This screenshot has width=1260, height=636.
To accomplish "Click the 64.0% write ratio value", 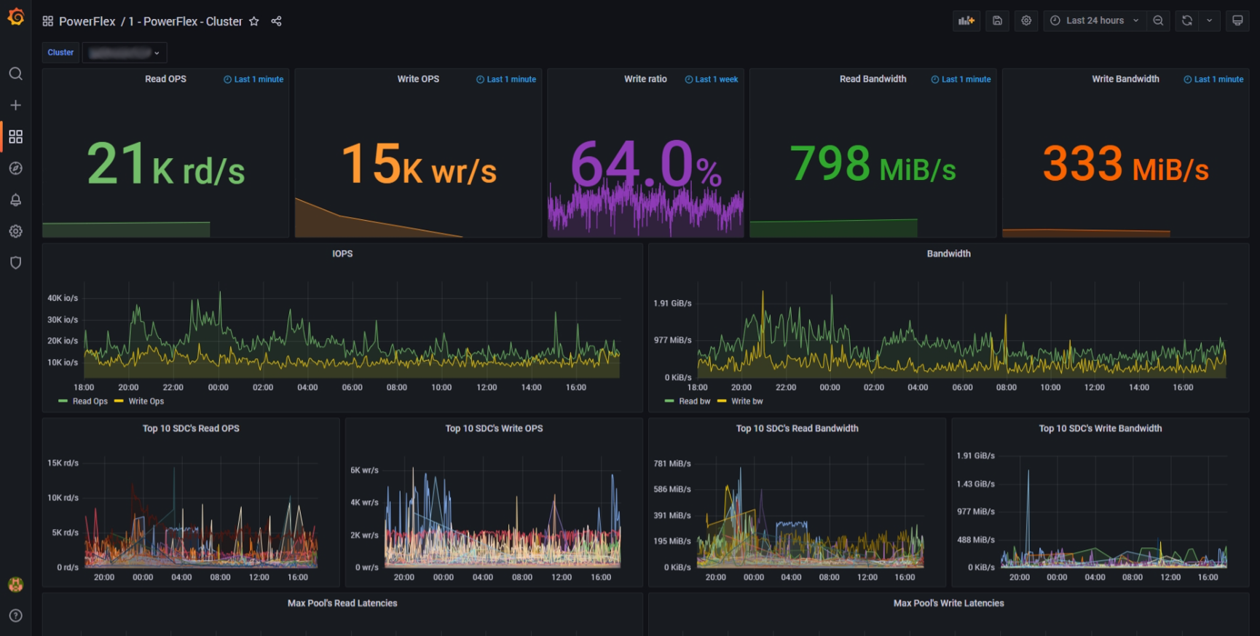I will pyautogui.click(x=645, y=164).
